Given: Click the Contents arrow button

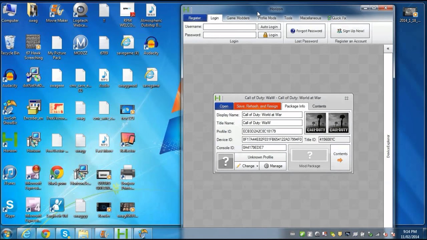Looking at the screenshot, I should click(x=340, y=157).
